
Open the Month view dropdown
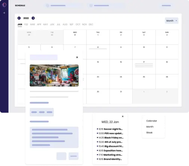[171, 21]
